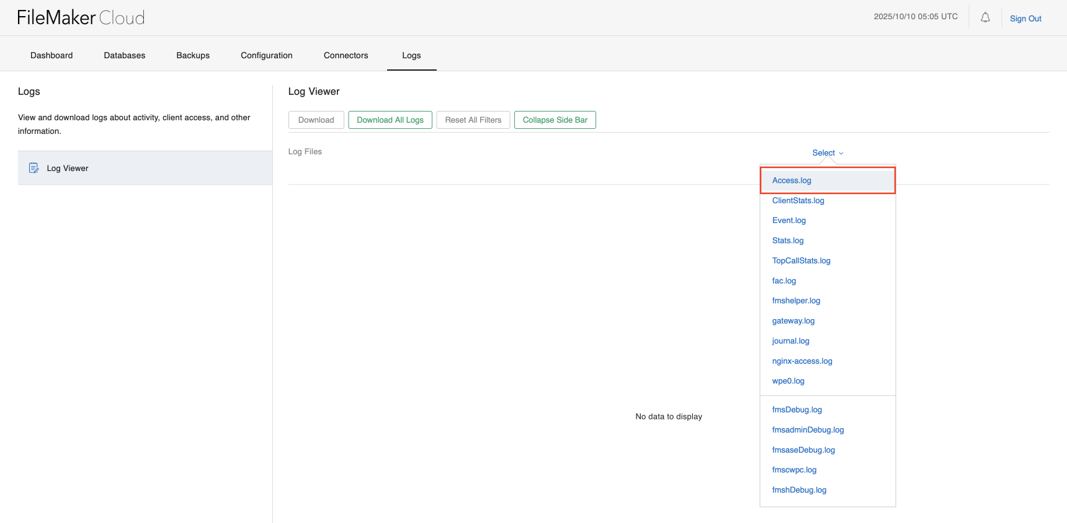Viewport: 1067px width, 523px height.
Task: Click Download All Logs
Action: pos(390,120)
